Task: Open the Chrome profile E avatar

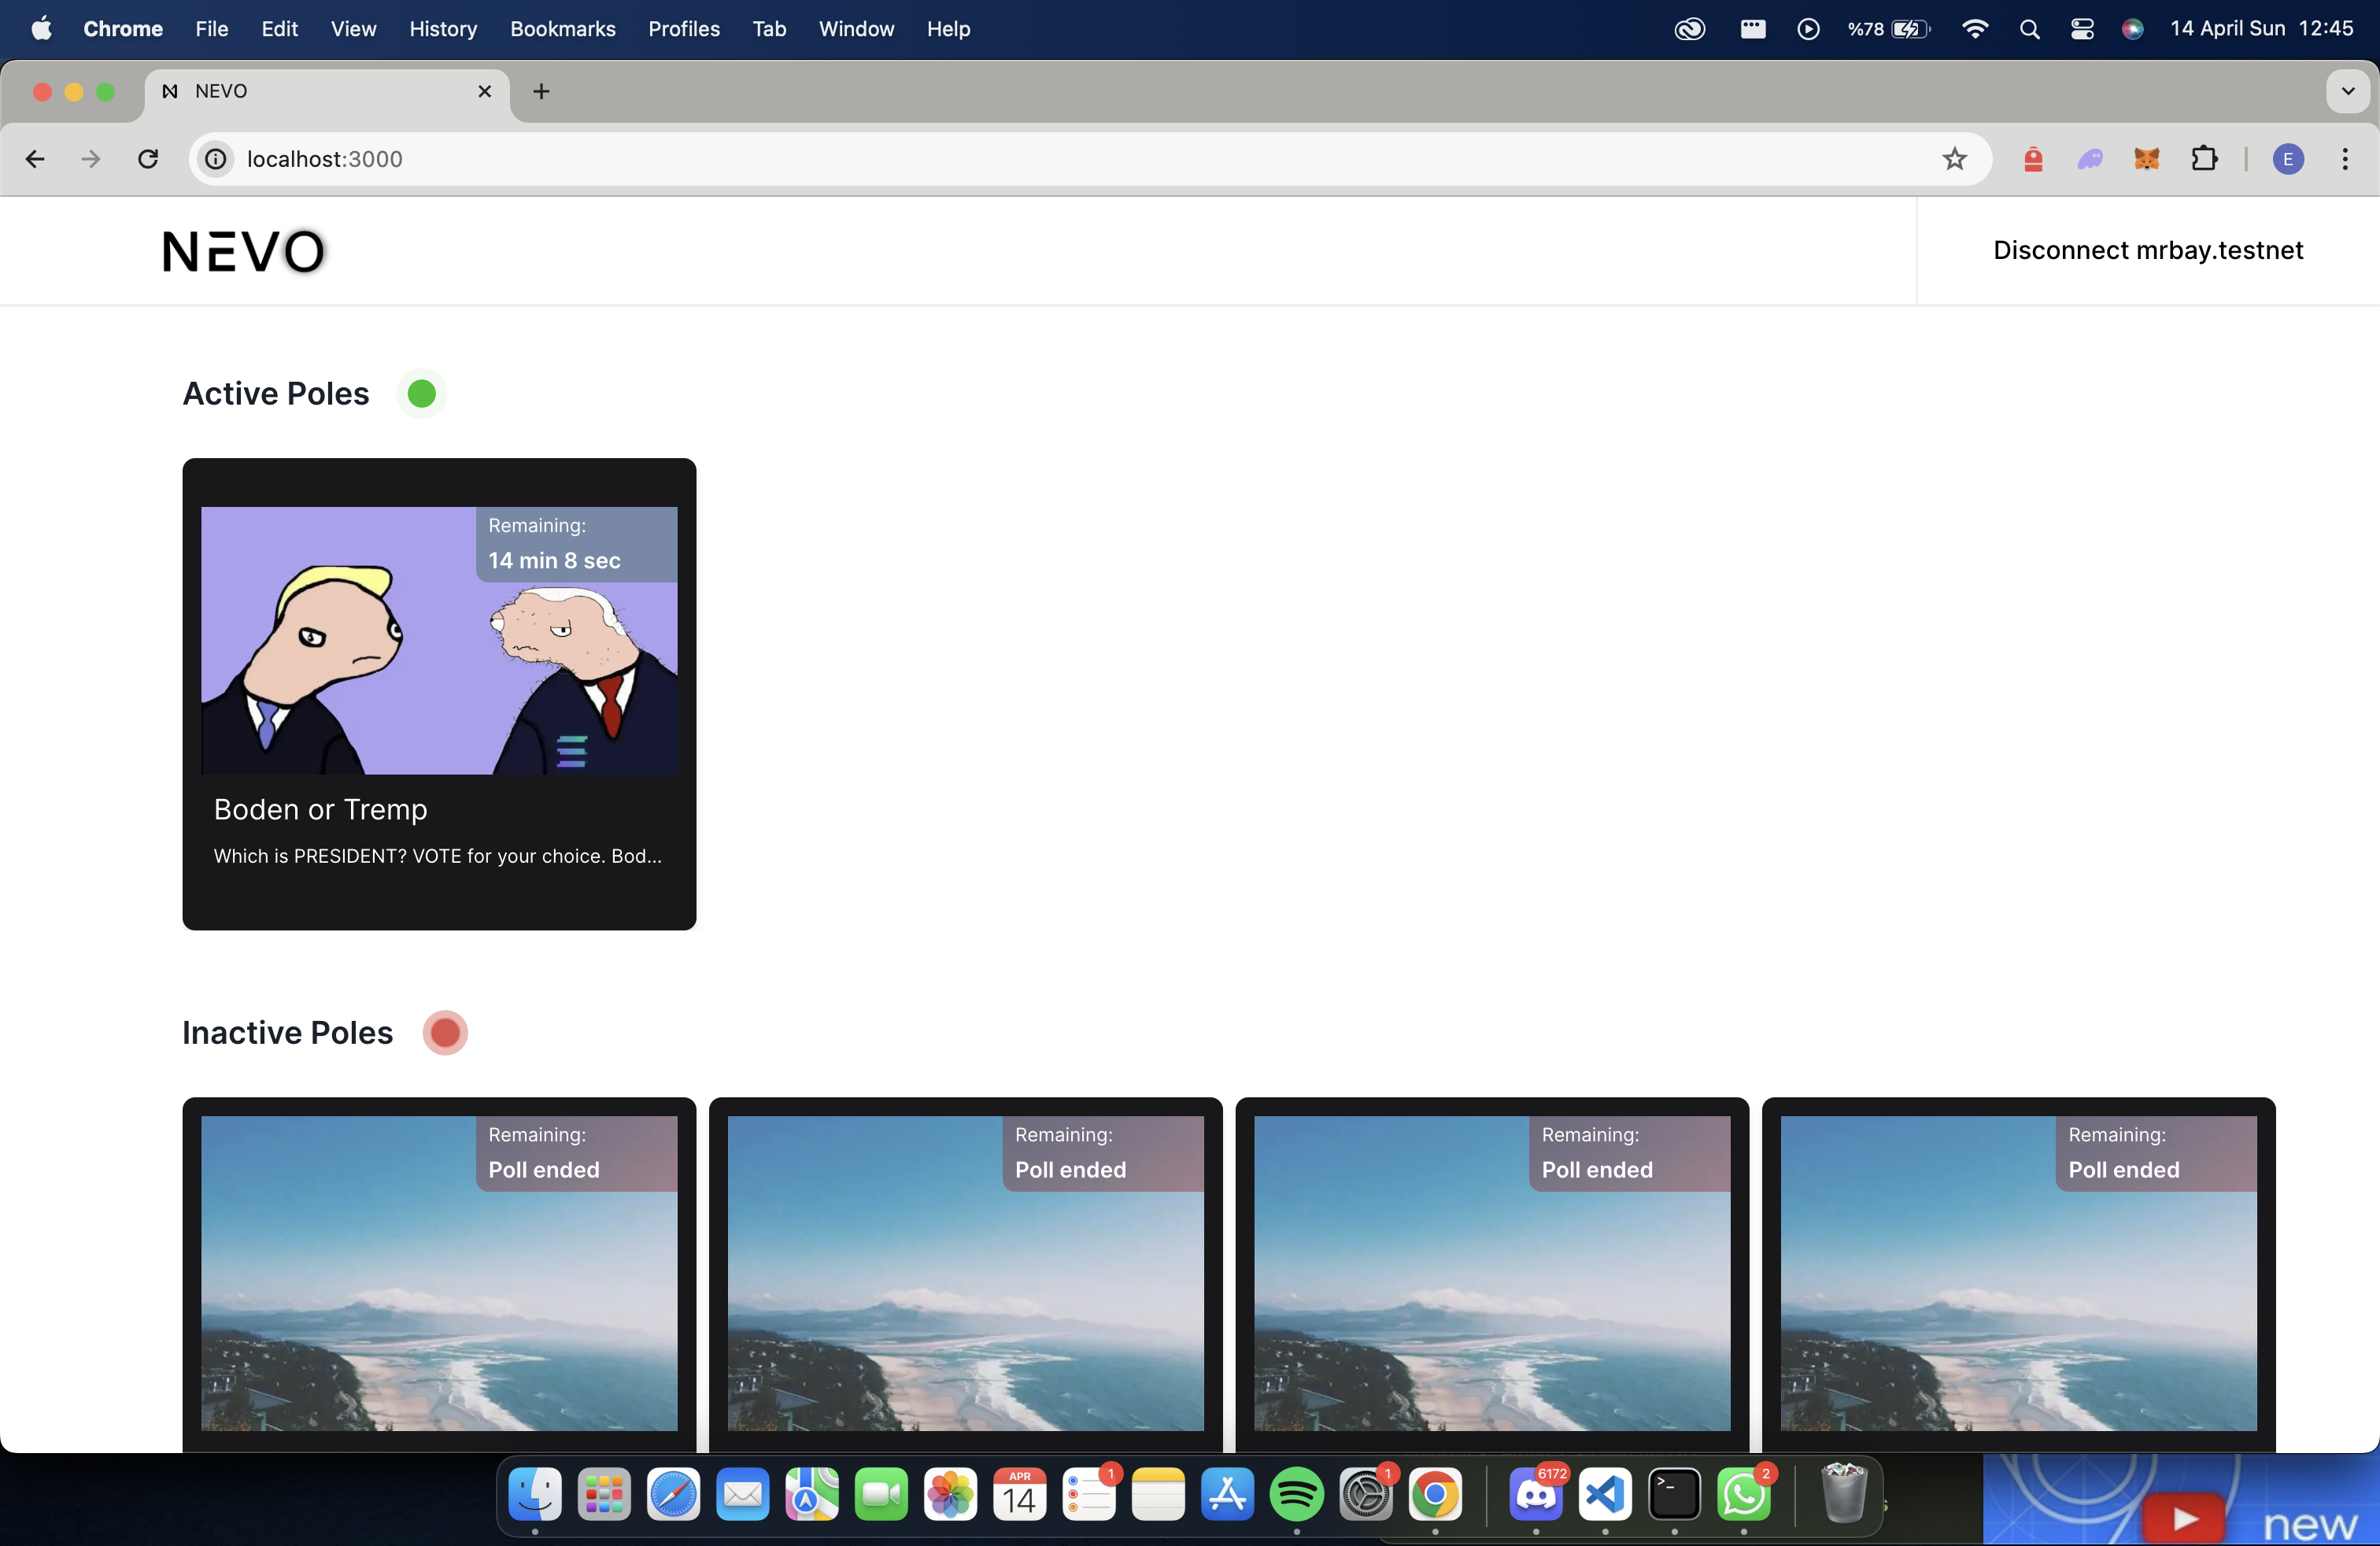Action: click(2288, 159)
